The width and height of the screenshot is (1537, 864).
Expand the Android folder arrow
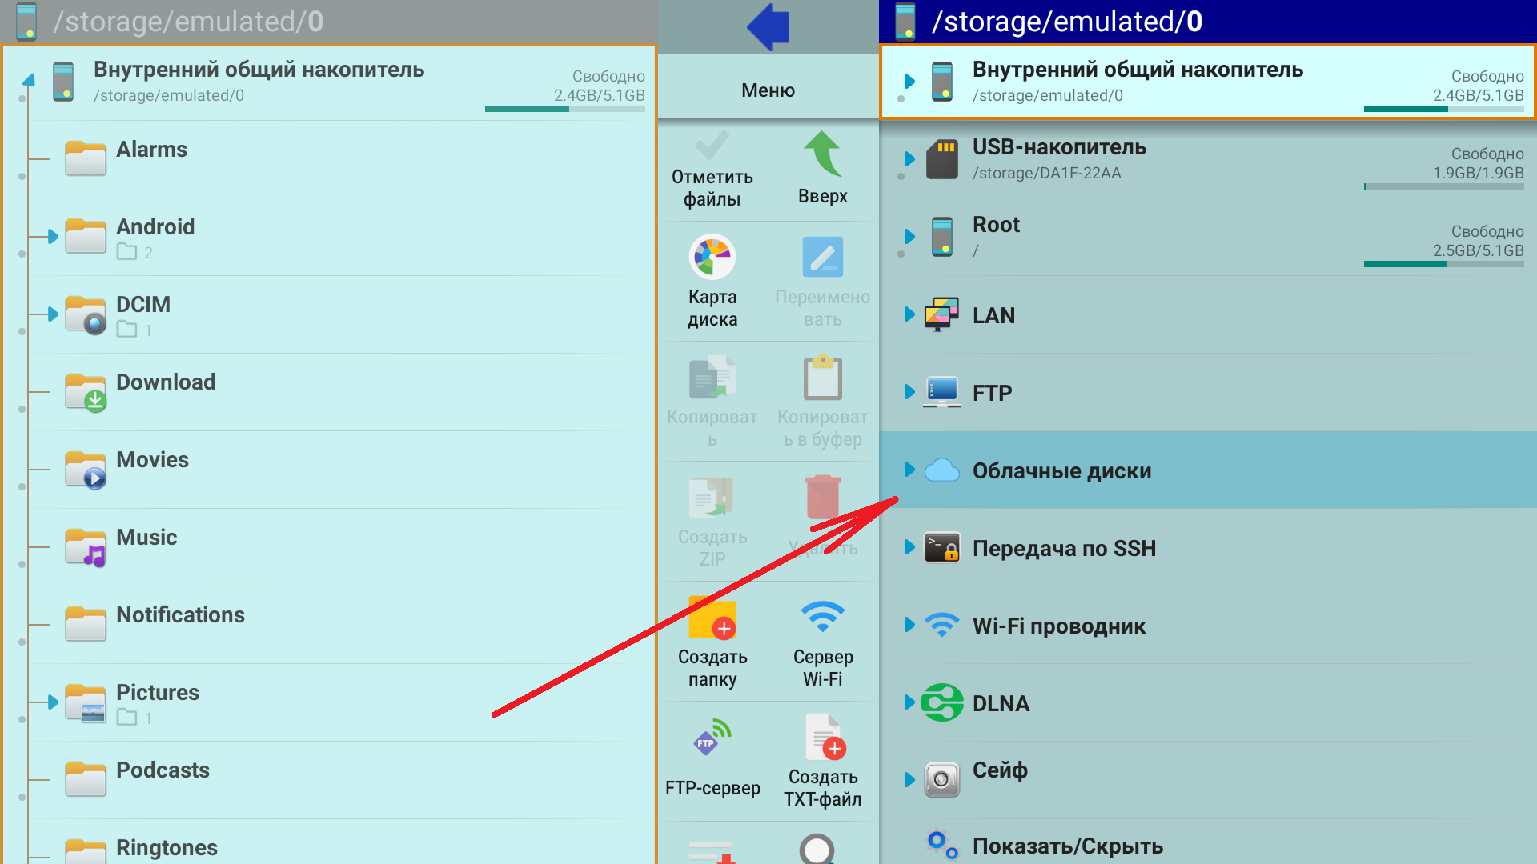[x=53, y=237]
